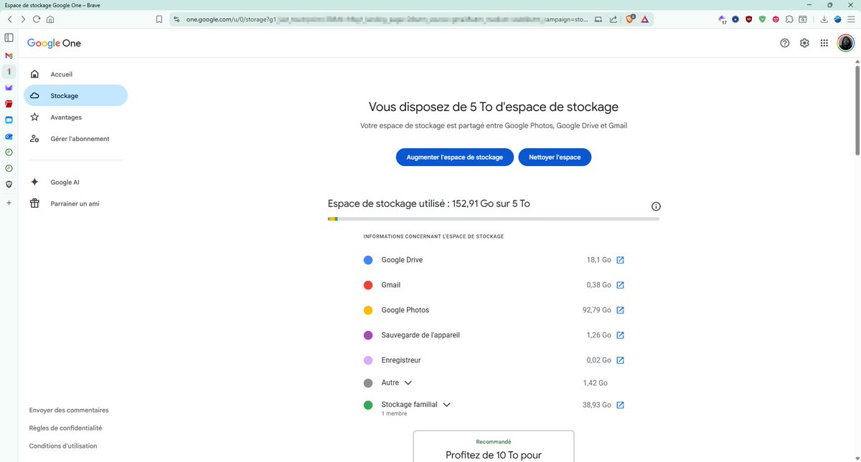This screenshot has height=462, width=861.
Task: Open the uBlock Origin extension
Action: coord(749,19)
